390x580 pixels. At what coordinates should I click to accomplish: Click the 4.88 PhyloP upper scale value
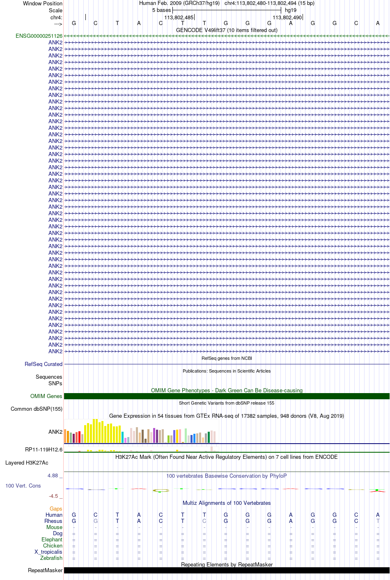click(53, 476)
